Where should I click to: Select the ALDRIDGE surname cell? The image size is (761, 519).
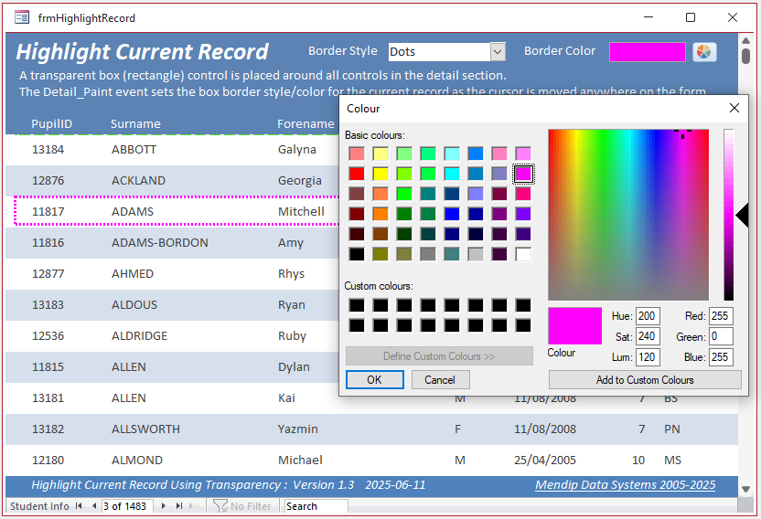[x=139, y=335]
